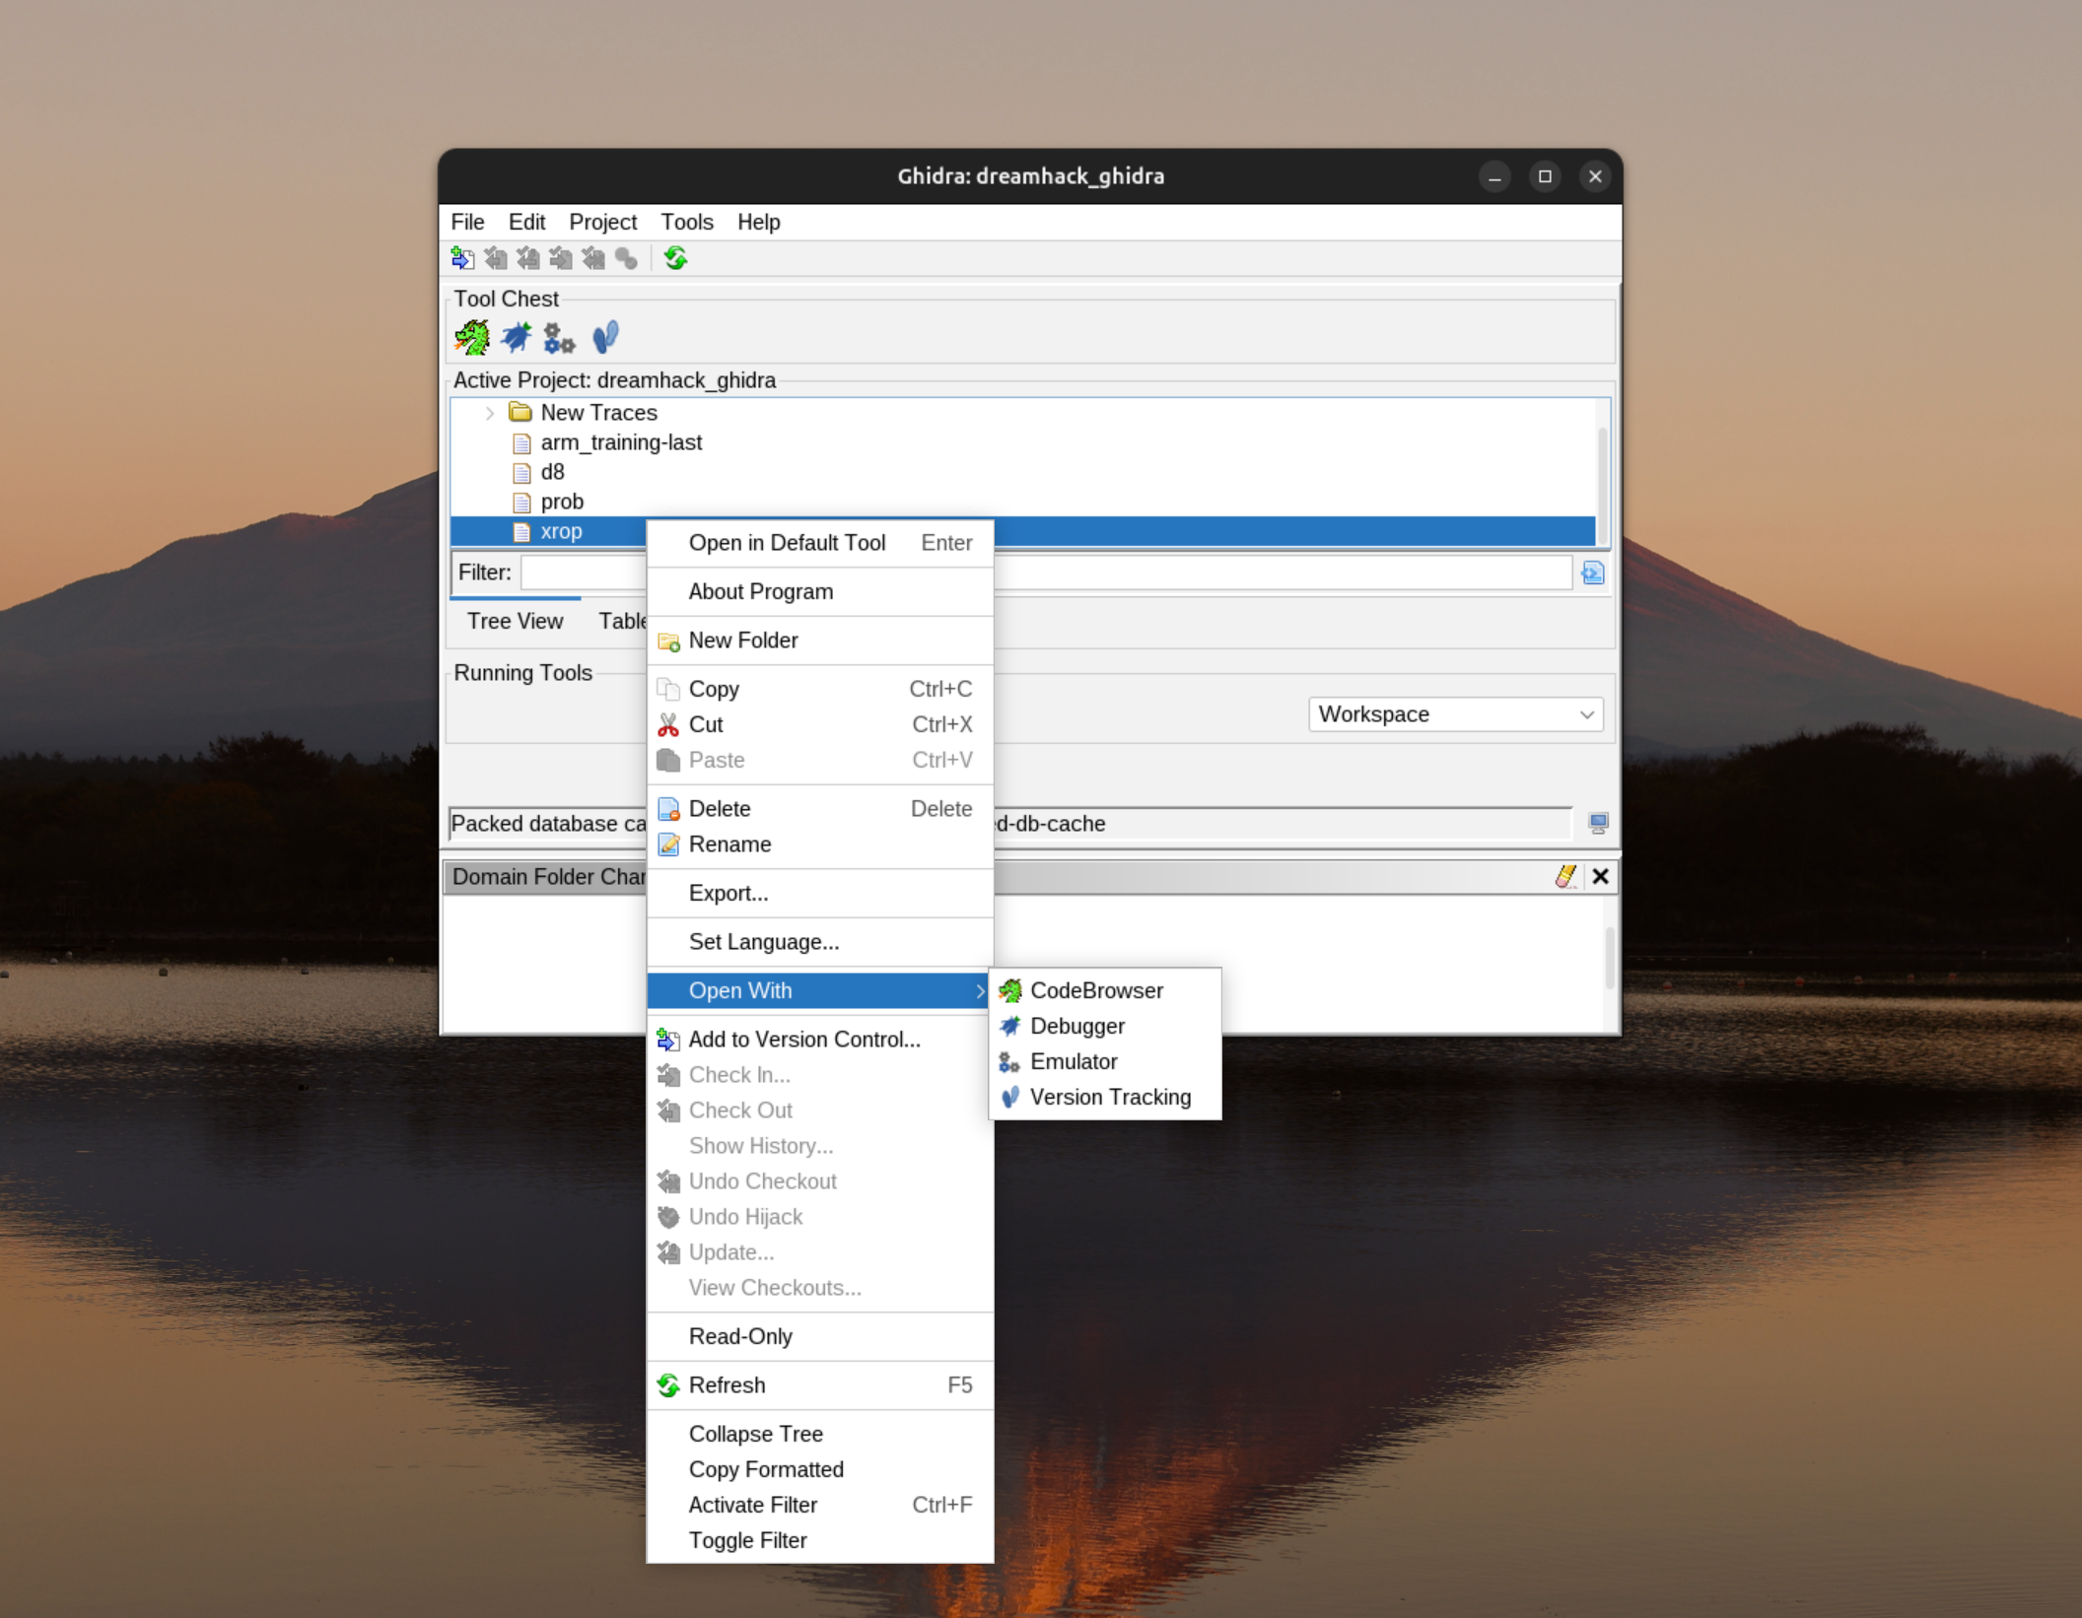The height and width of the screenshot is (1618, 2082).
Task: Clear the console with the eraser icon
Action: pyautogui.click(x=1565, y=876)
